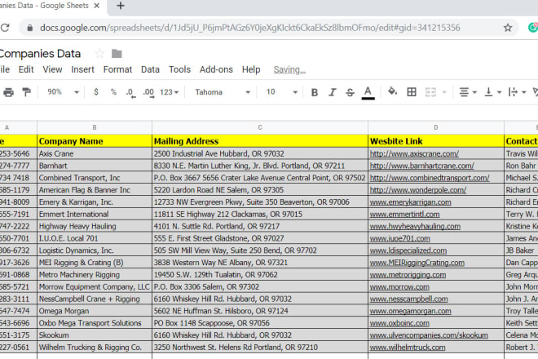
Task: Click the Merge cells icon
Action: tap(430, 92)
